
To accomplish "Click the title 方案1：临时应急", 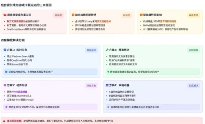I will pyautogui.click(x=17, y=50).
